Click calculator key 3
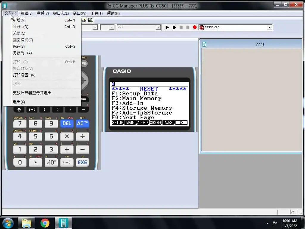Screen dimensions: 305x229 pyautogui.click(x=51, y=150)
